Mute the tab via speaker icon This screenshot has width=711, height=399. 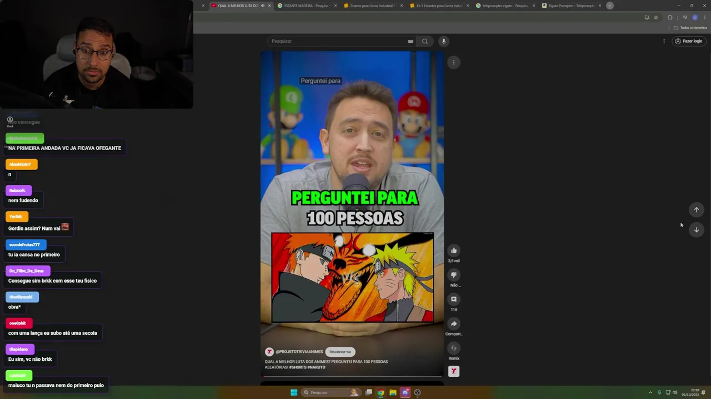click(x=262, y=6)
